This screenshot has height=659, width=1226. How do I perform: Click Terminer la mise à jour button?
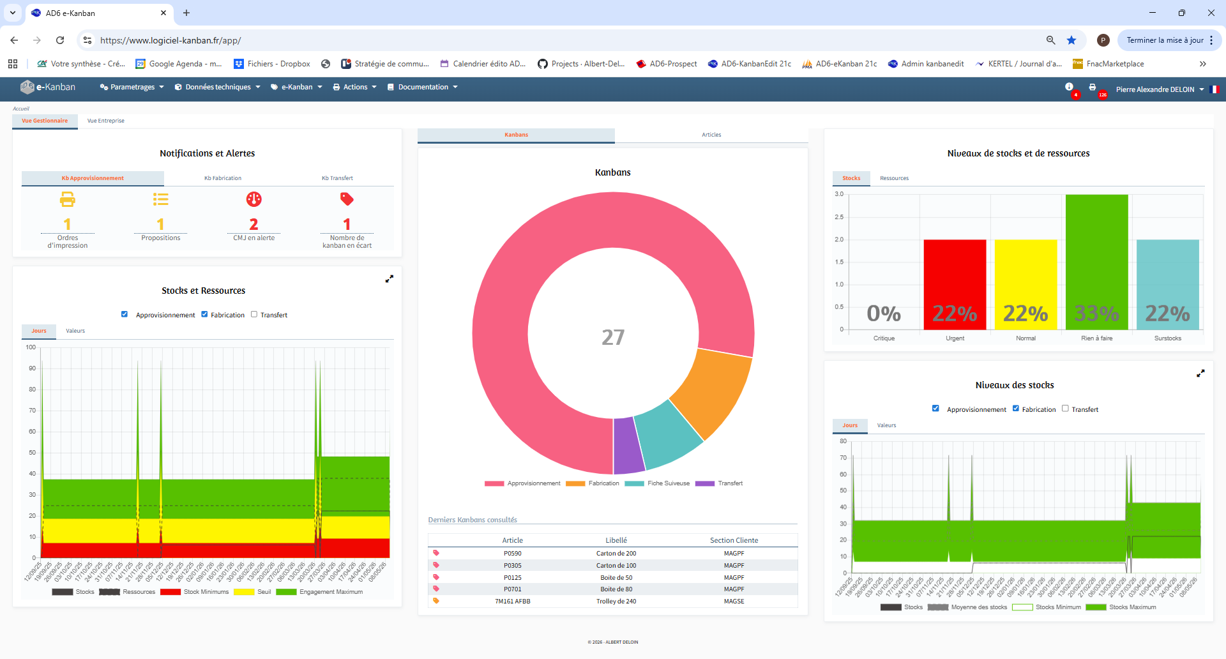click(1165, 40)
